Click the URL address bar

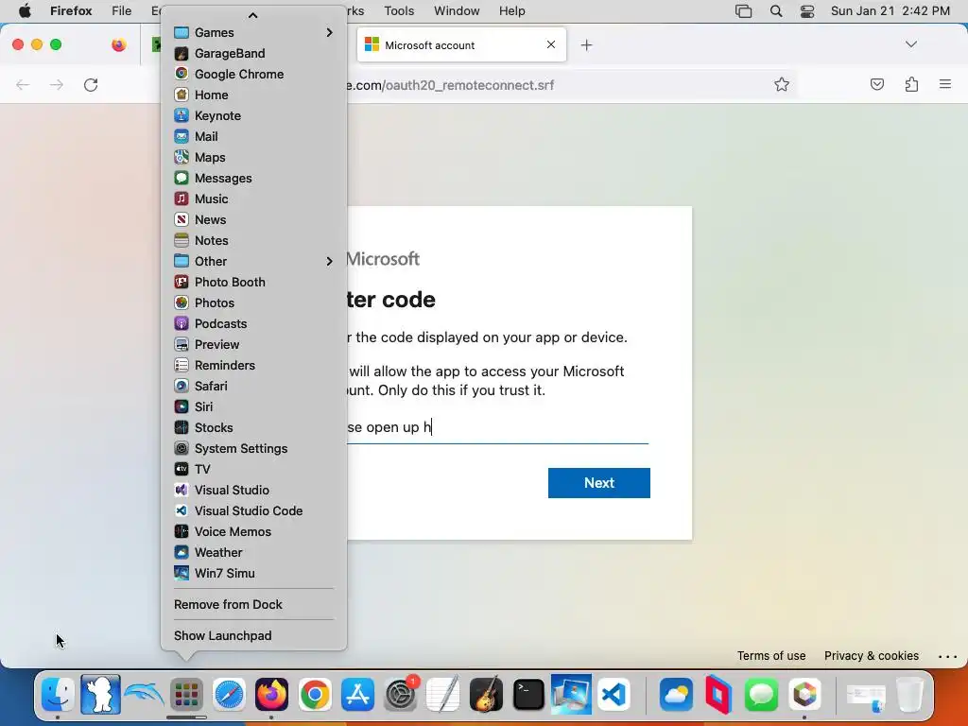[x=556, y=85]
